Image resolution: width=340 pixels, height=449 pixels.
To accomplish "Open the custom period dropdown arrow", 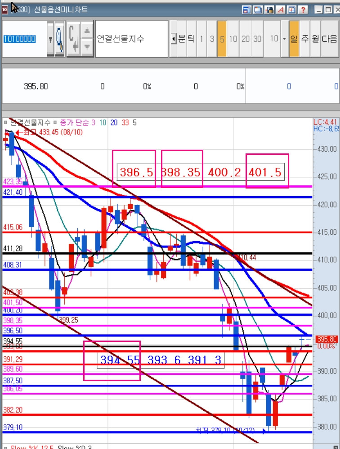I will coord(285,39).
